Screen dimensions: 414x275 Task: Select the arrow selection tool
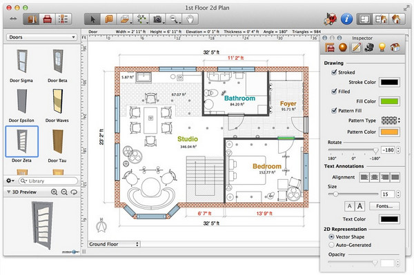coord(92,19)
